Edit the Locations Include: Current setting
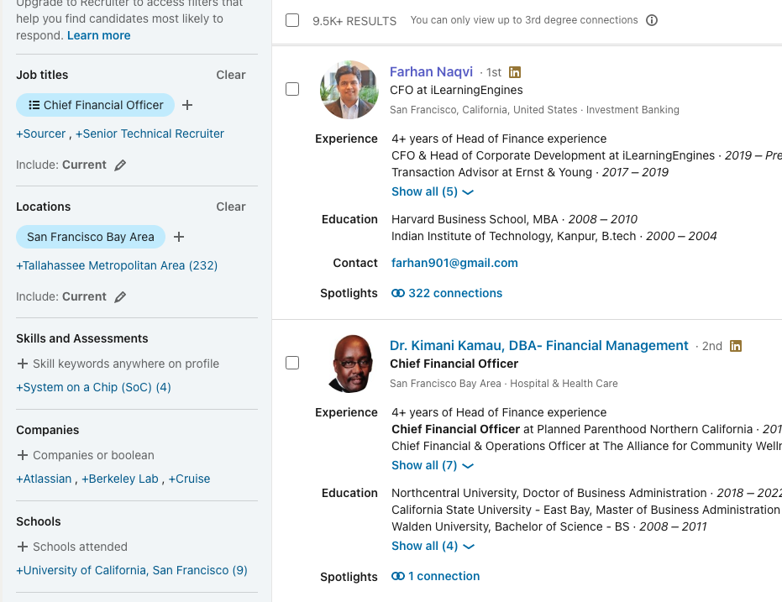The height and width of the screenshot is (602, 782). pyautogui.click(x=120, y=297)
